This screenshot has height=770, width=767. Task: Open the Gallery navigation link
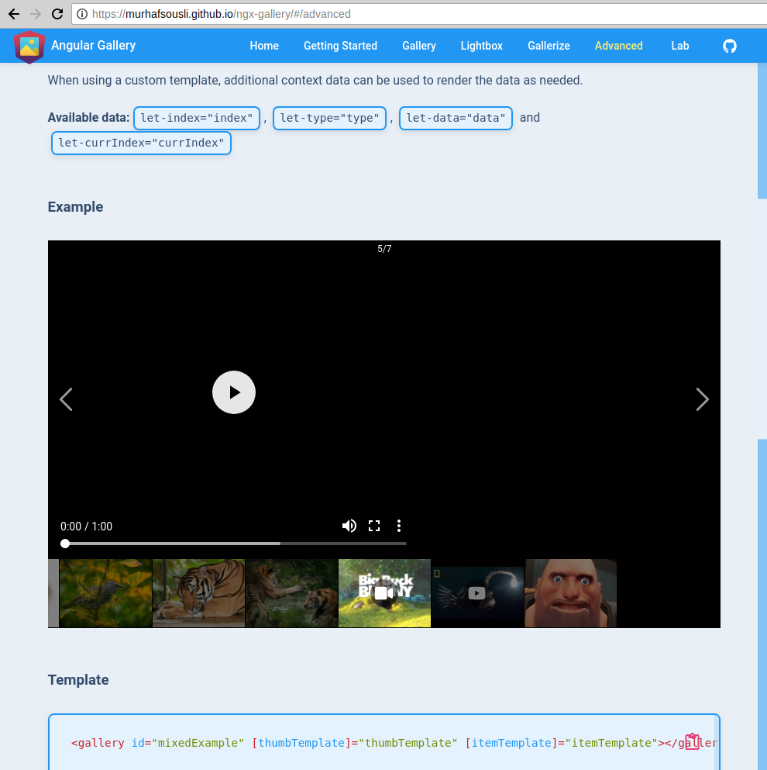[418, 46]
